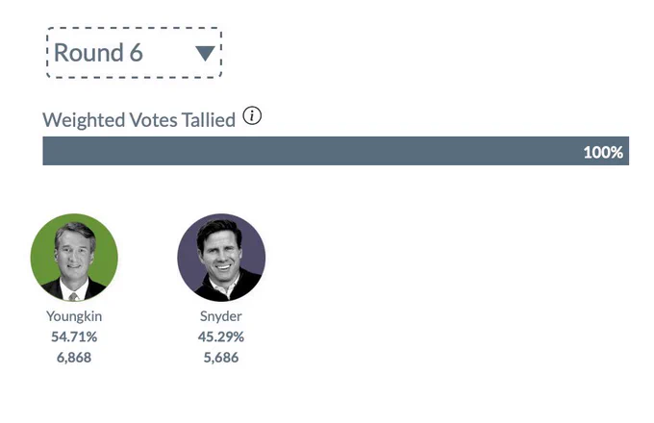Click Snyder's 5,686 vote count
The width and height of the screenshot is (654, 423).
(221, 358)
